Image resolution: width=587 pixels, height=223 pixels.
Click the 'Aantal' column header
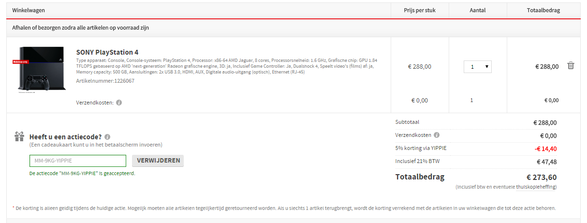478,10
